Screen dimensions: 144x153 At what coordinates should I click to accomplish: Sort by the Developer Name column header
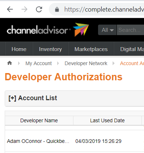click(39, 120)
